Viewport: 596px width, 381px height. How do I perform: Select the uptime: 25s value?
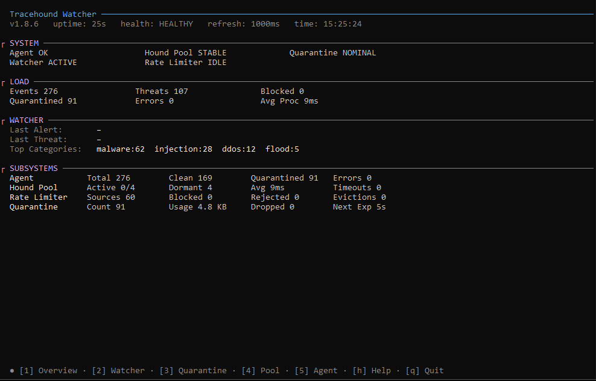80,24
